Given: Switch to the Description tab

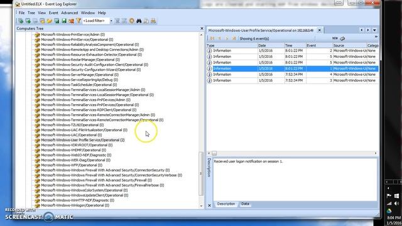Looking at the screenshot, I should [x=226, y=204].
